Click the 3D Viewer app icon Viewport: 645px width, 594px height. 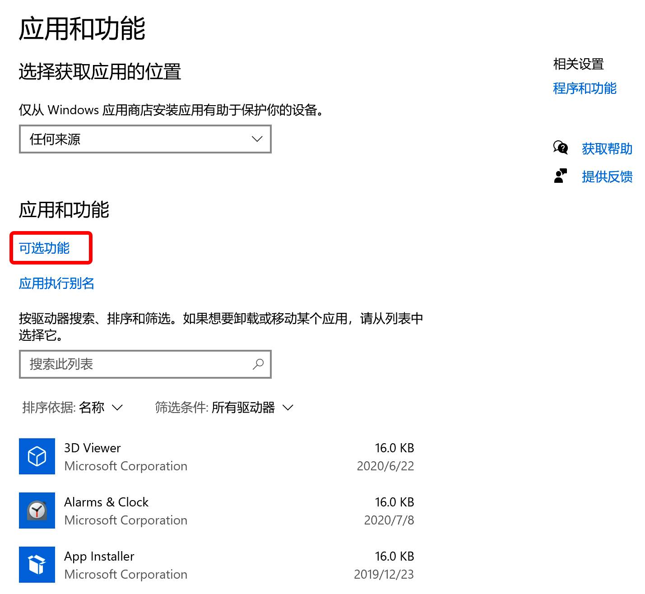[x=37, y=456]
